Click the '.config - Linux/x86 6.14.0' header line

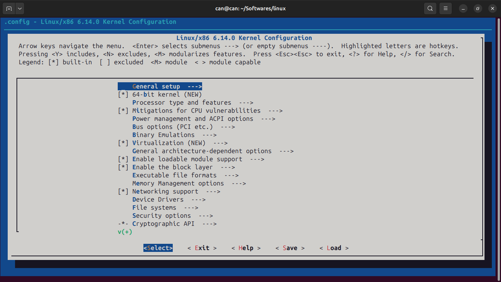(90, 22)
